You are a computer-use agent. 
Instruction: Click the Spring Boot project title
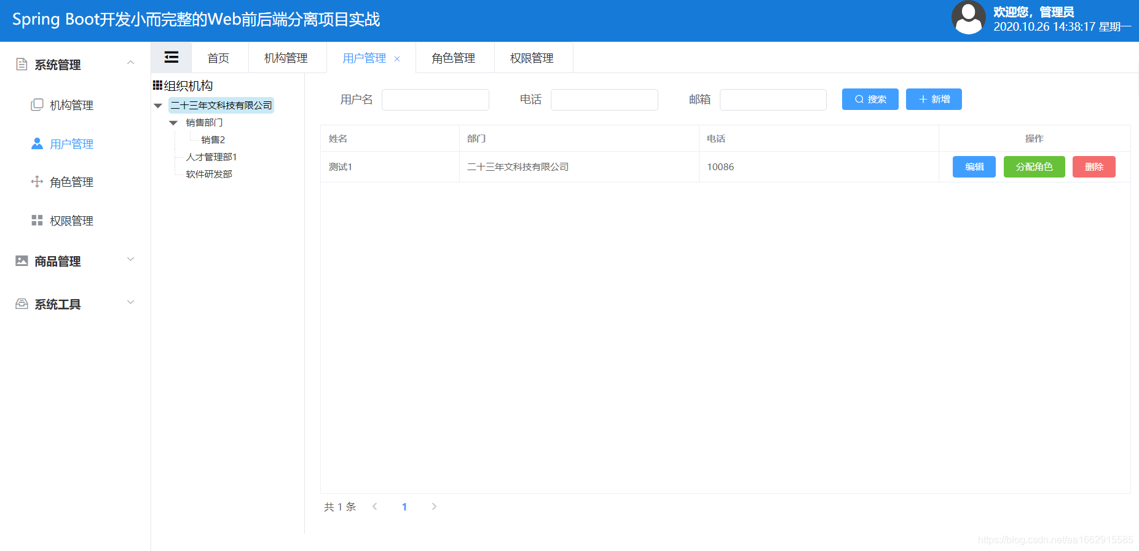[x=196, y=20]
